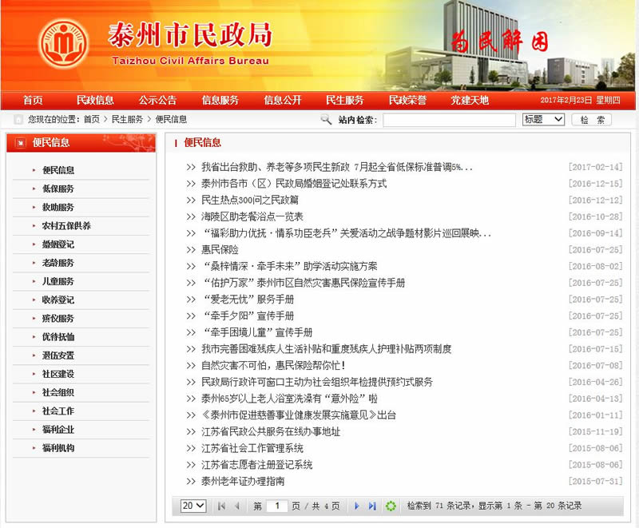Open the 惠民保险 article link
The width and height of the screenshot is (639, 528).
point(220,249)
